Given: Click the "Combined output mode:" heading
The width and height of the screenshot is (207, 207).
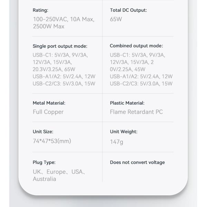Looking at the screenshot, I should (x=136, y=46).
